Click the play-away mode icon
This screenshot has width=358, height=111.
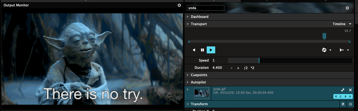tap(342, 50)
